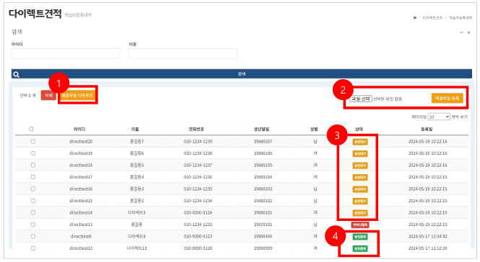Click the name cell 홍길동5
This screenshot has height=262, width=480.
[136, 166]
